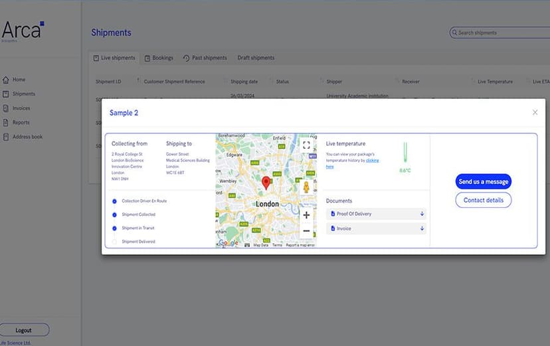Click the map fullscreen toggle icon
Screen dimensions: 550x346
[x=306, y=145]
